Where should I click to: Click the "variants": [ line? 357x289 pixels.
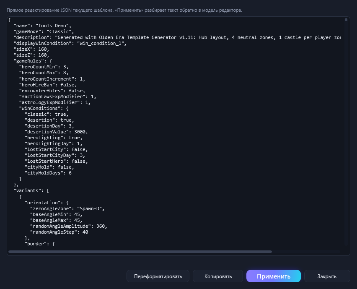click(x=31, y=190)
